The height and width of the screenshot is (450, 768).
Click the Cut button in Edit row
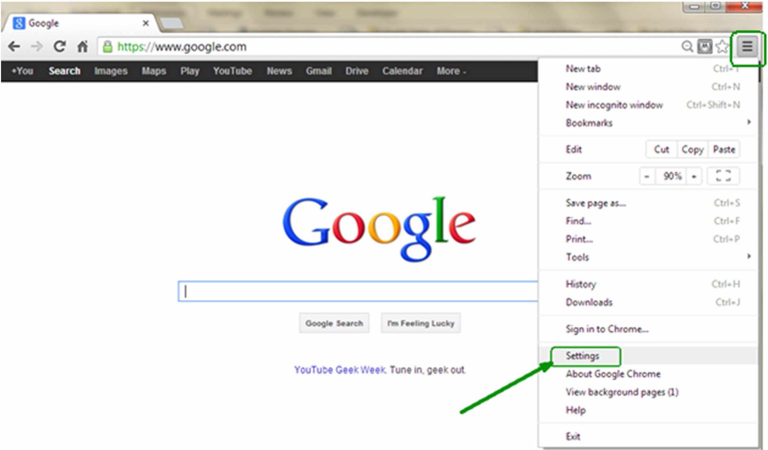coord(662,149)
